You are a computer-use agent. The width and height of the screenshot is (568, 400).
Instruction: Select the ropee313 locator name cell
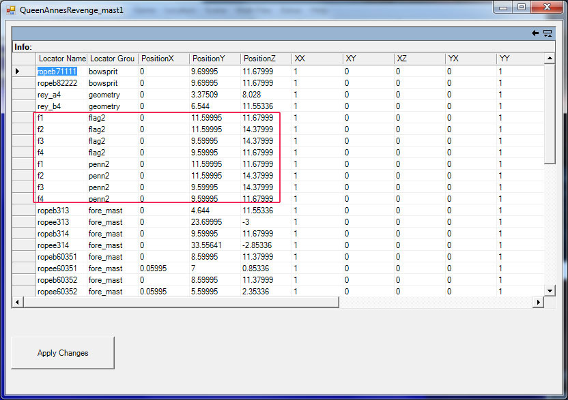61,221
